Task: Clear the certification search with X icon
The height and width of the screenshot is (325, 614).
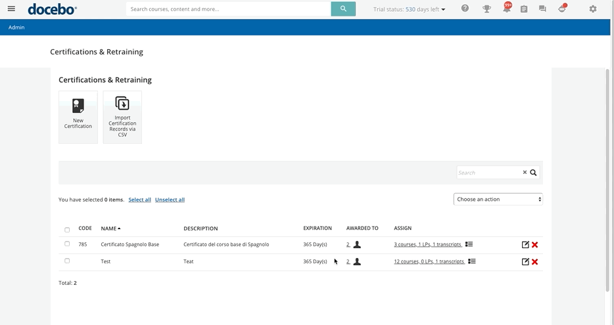Action: (525, 172)
